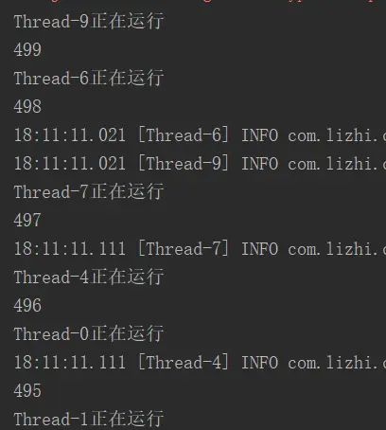Click the 'Thread-7正在运行' console line
This screenshot has width=386, height=430.
pyautogui.click(x=89, y=191)
